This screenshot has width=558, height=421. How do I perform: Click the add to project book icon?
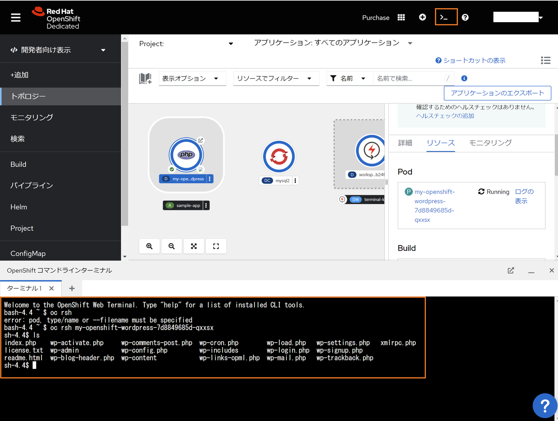[145, 78]
